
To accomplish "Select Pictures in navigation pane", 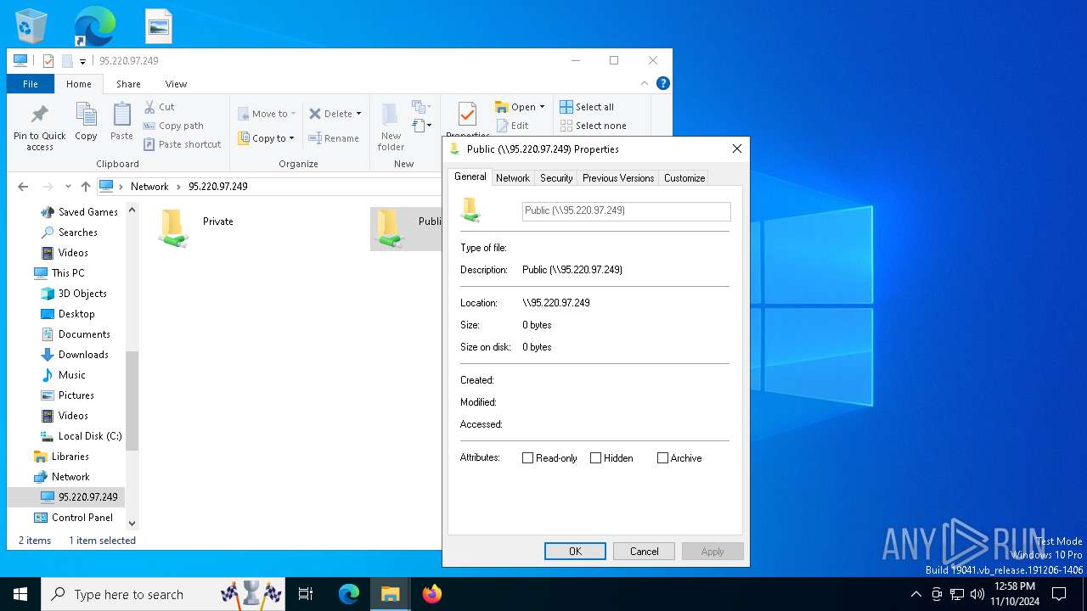I will (x=67, y=395).
